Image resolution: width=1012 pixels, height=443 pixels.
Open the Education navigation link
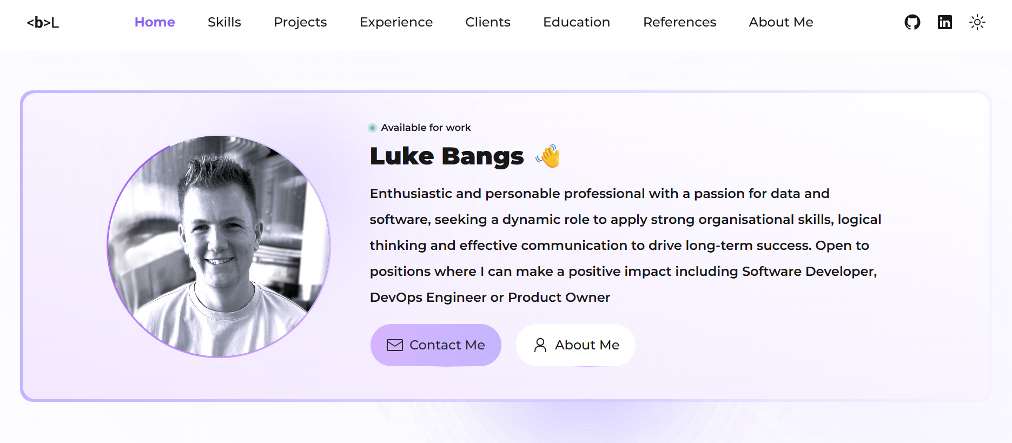576,22
